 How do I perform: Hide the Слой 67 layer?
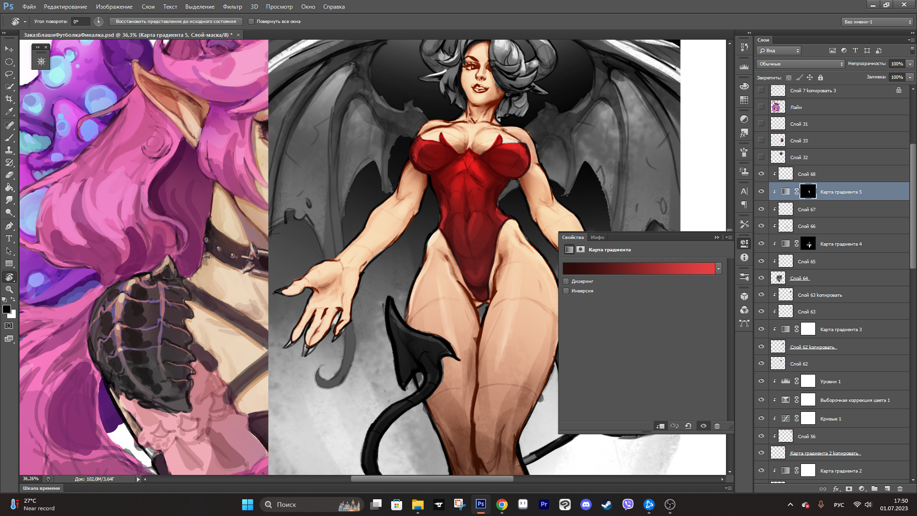[761, 209]
